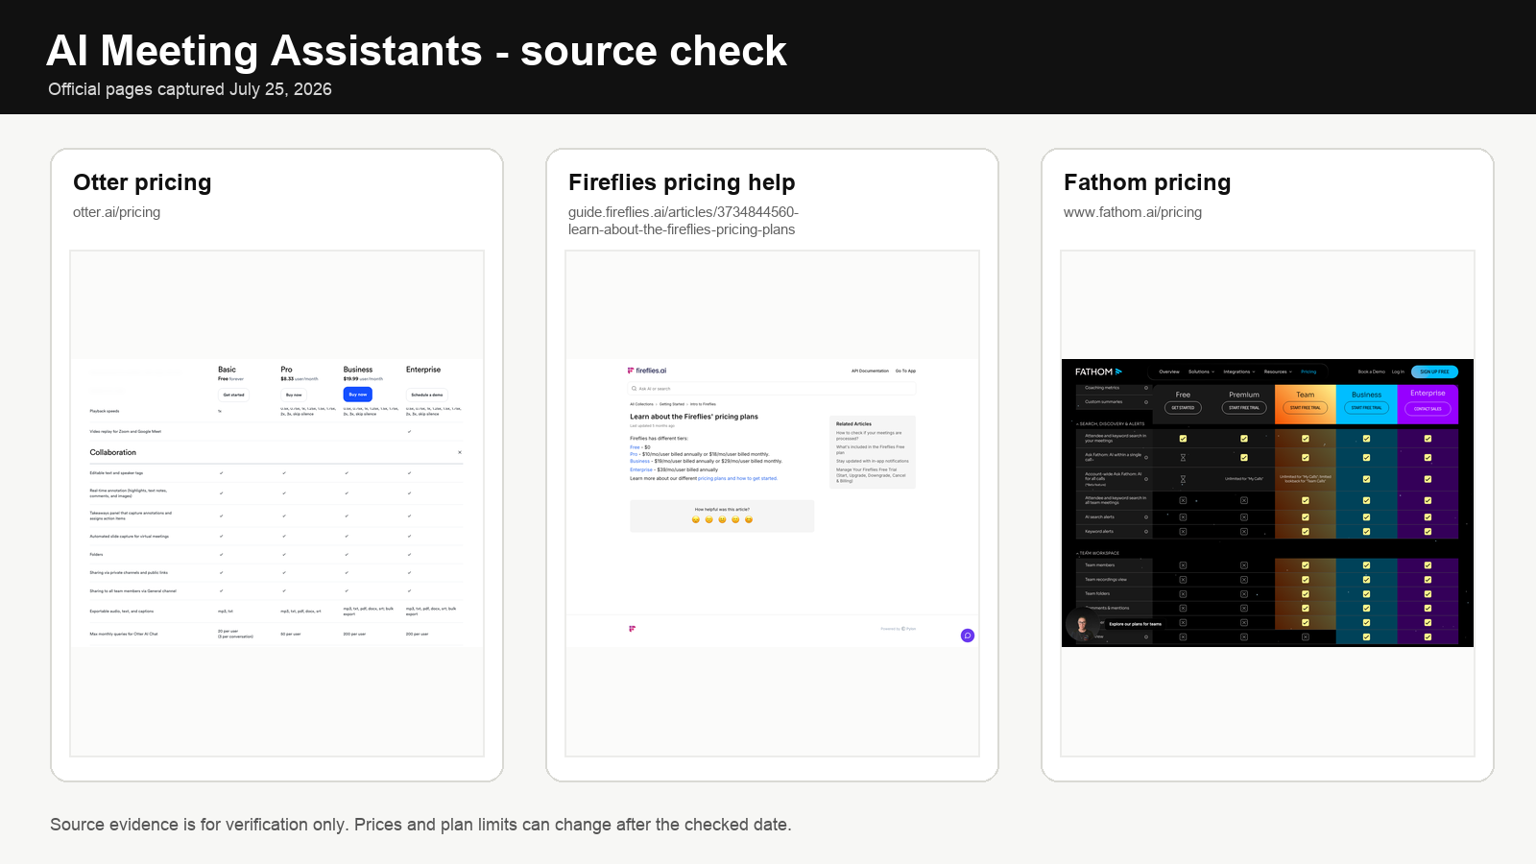Viewport: 1536px width, 864px height.
Task: Click Team checkmark for Keyword alerts
Action: 1306,532
